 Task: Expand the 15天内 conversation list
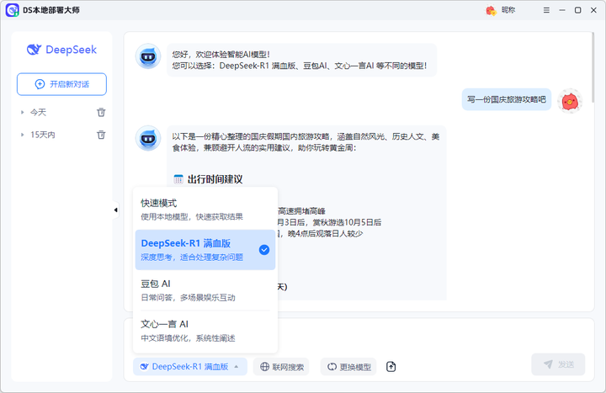point(23,135)
